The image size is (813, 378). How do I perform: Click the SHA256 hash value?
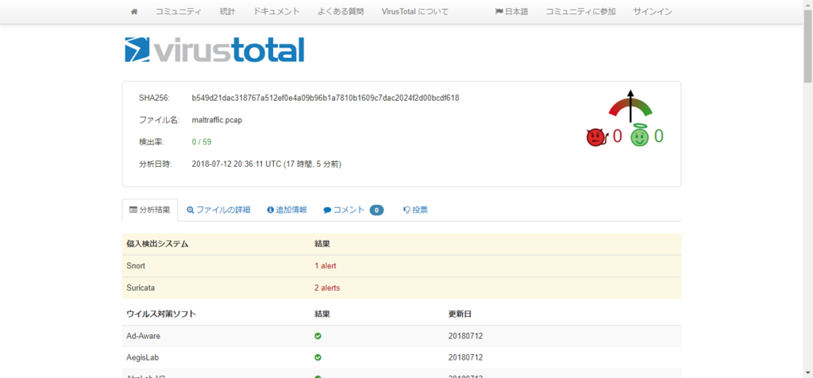click(326, 98)
